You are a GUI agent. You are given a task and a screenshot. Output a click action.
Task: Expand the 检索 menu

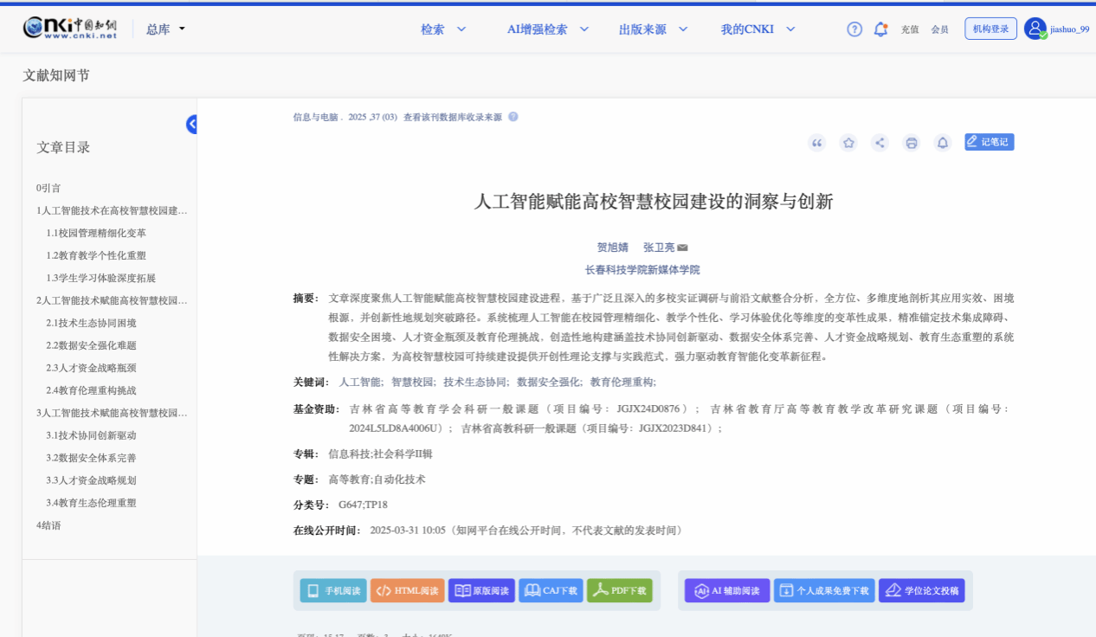tap(443, 29)
